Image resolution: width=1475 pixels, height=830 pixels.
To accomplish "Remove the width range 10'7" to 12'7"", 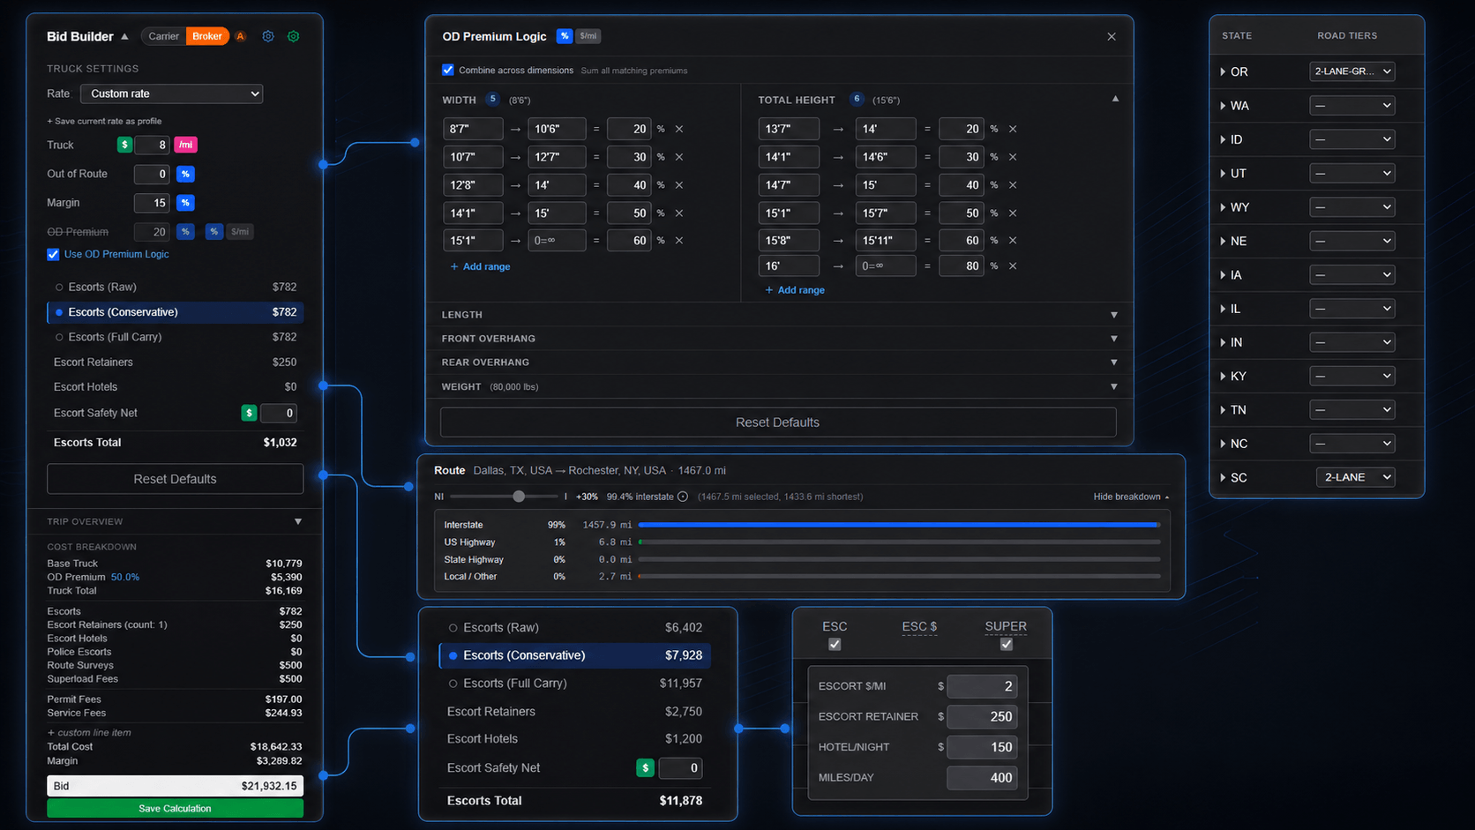I will click(679, 157).
